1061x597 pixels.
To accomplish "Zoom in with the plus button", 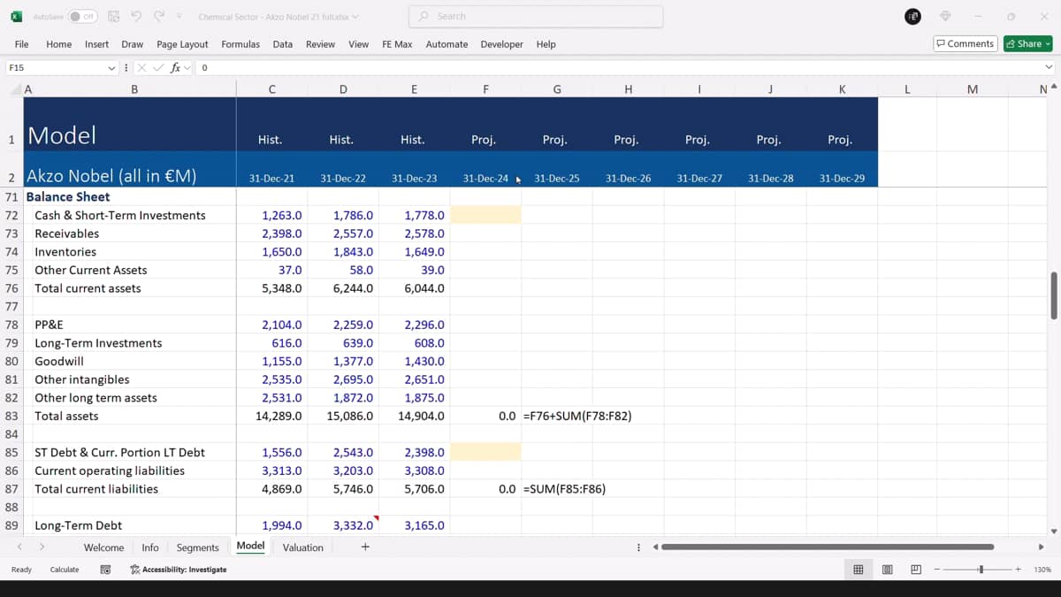I will point(1019,570).
